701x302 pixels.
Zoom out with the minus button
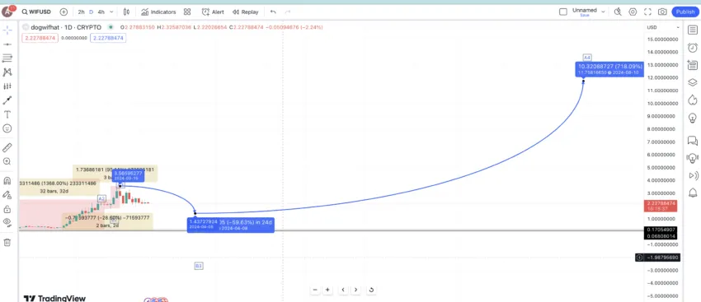point(315,290)
